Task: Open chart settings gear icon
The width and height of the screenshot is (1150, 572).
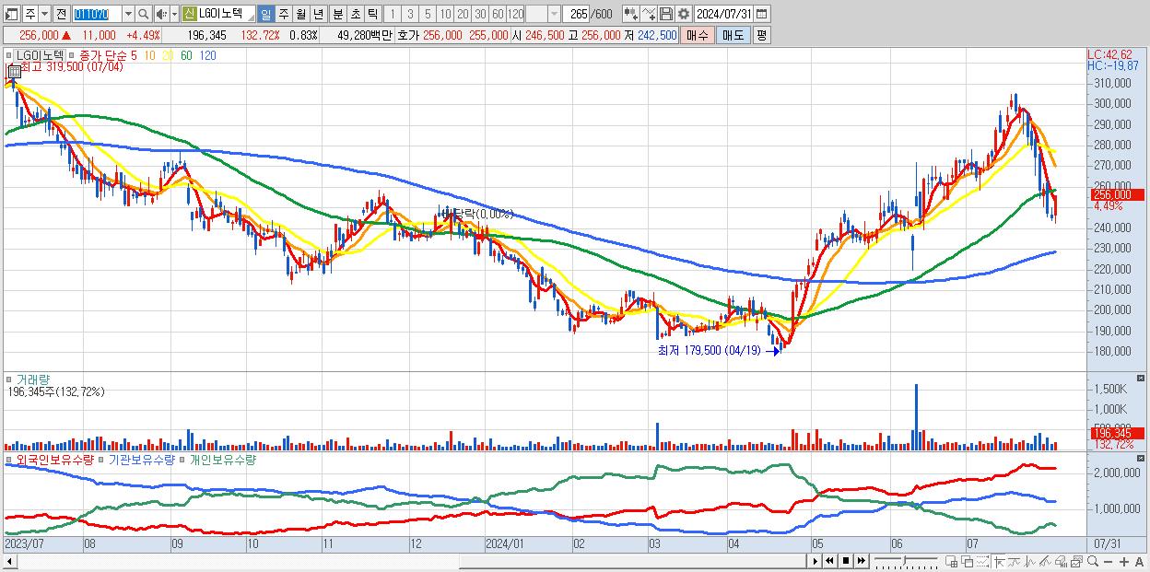Action: tap(684, 14)
